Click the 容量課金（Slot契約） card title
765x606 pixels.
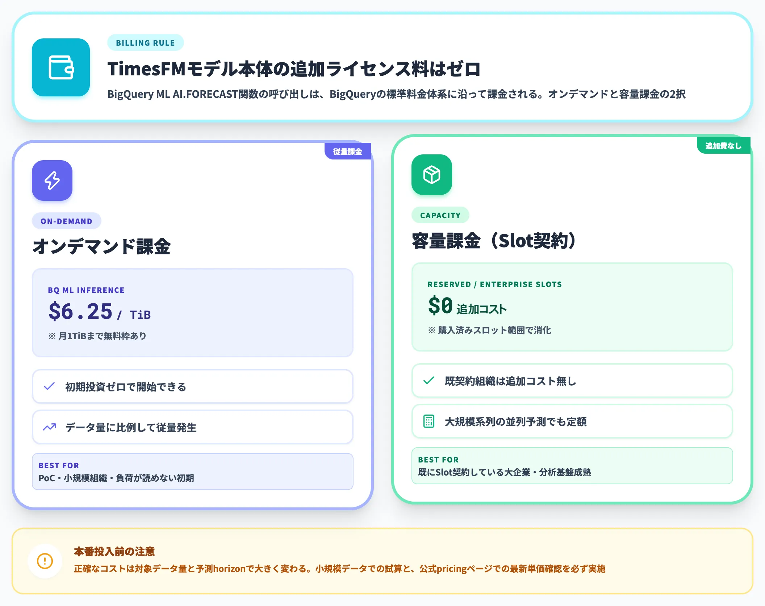[494, 241]
